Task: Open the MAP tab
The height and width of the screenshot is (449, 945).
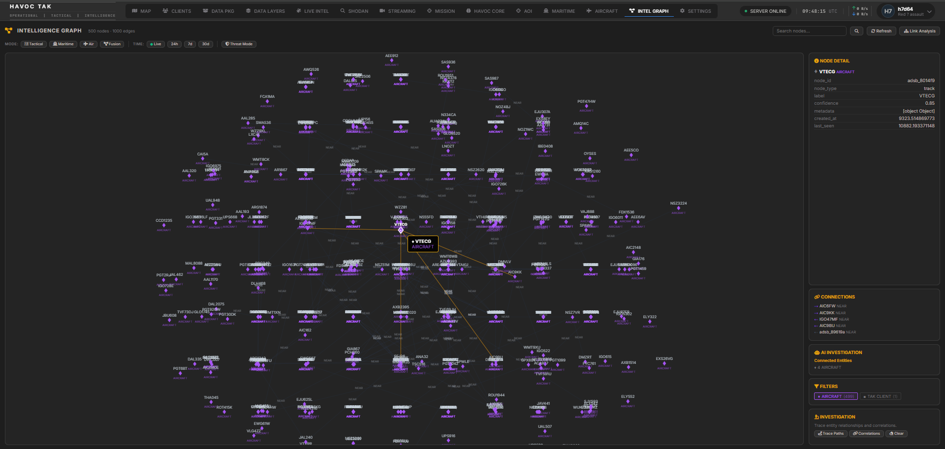Action: pos(141,11)
